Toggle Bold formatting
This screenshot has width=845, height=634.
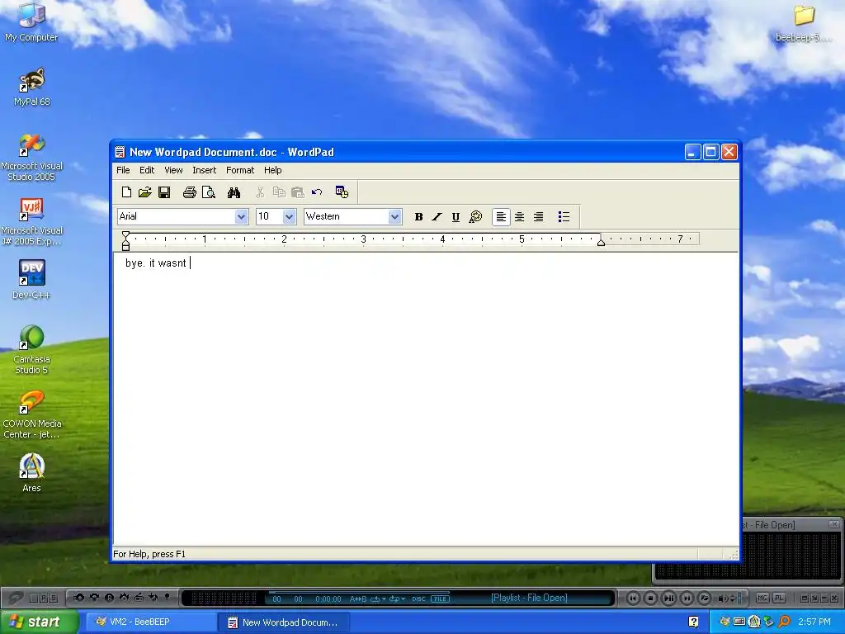point(418,217)
